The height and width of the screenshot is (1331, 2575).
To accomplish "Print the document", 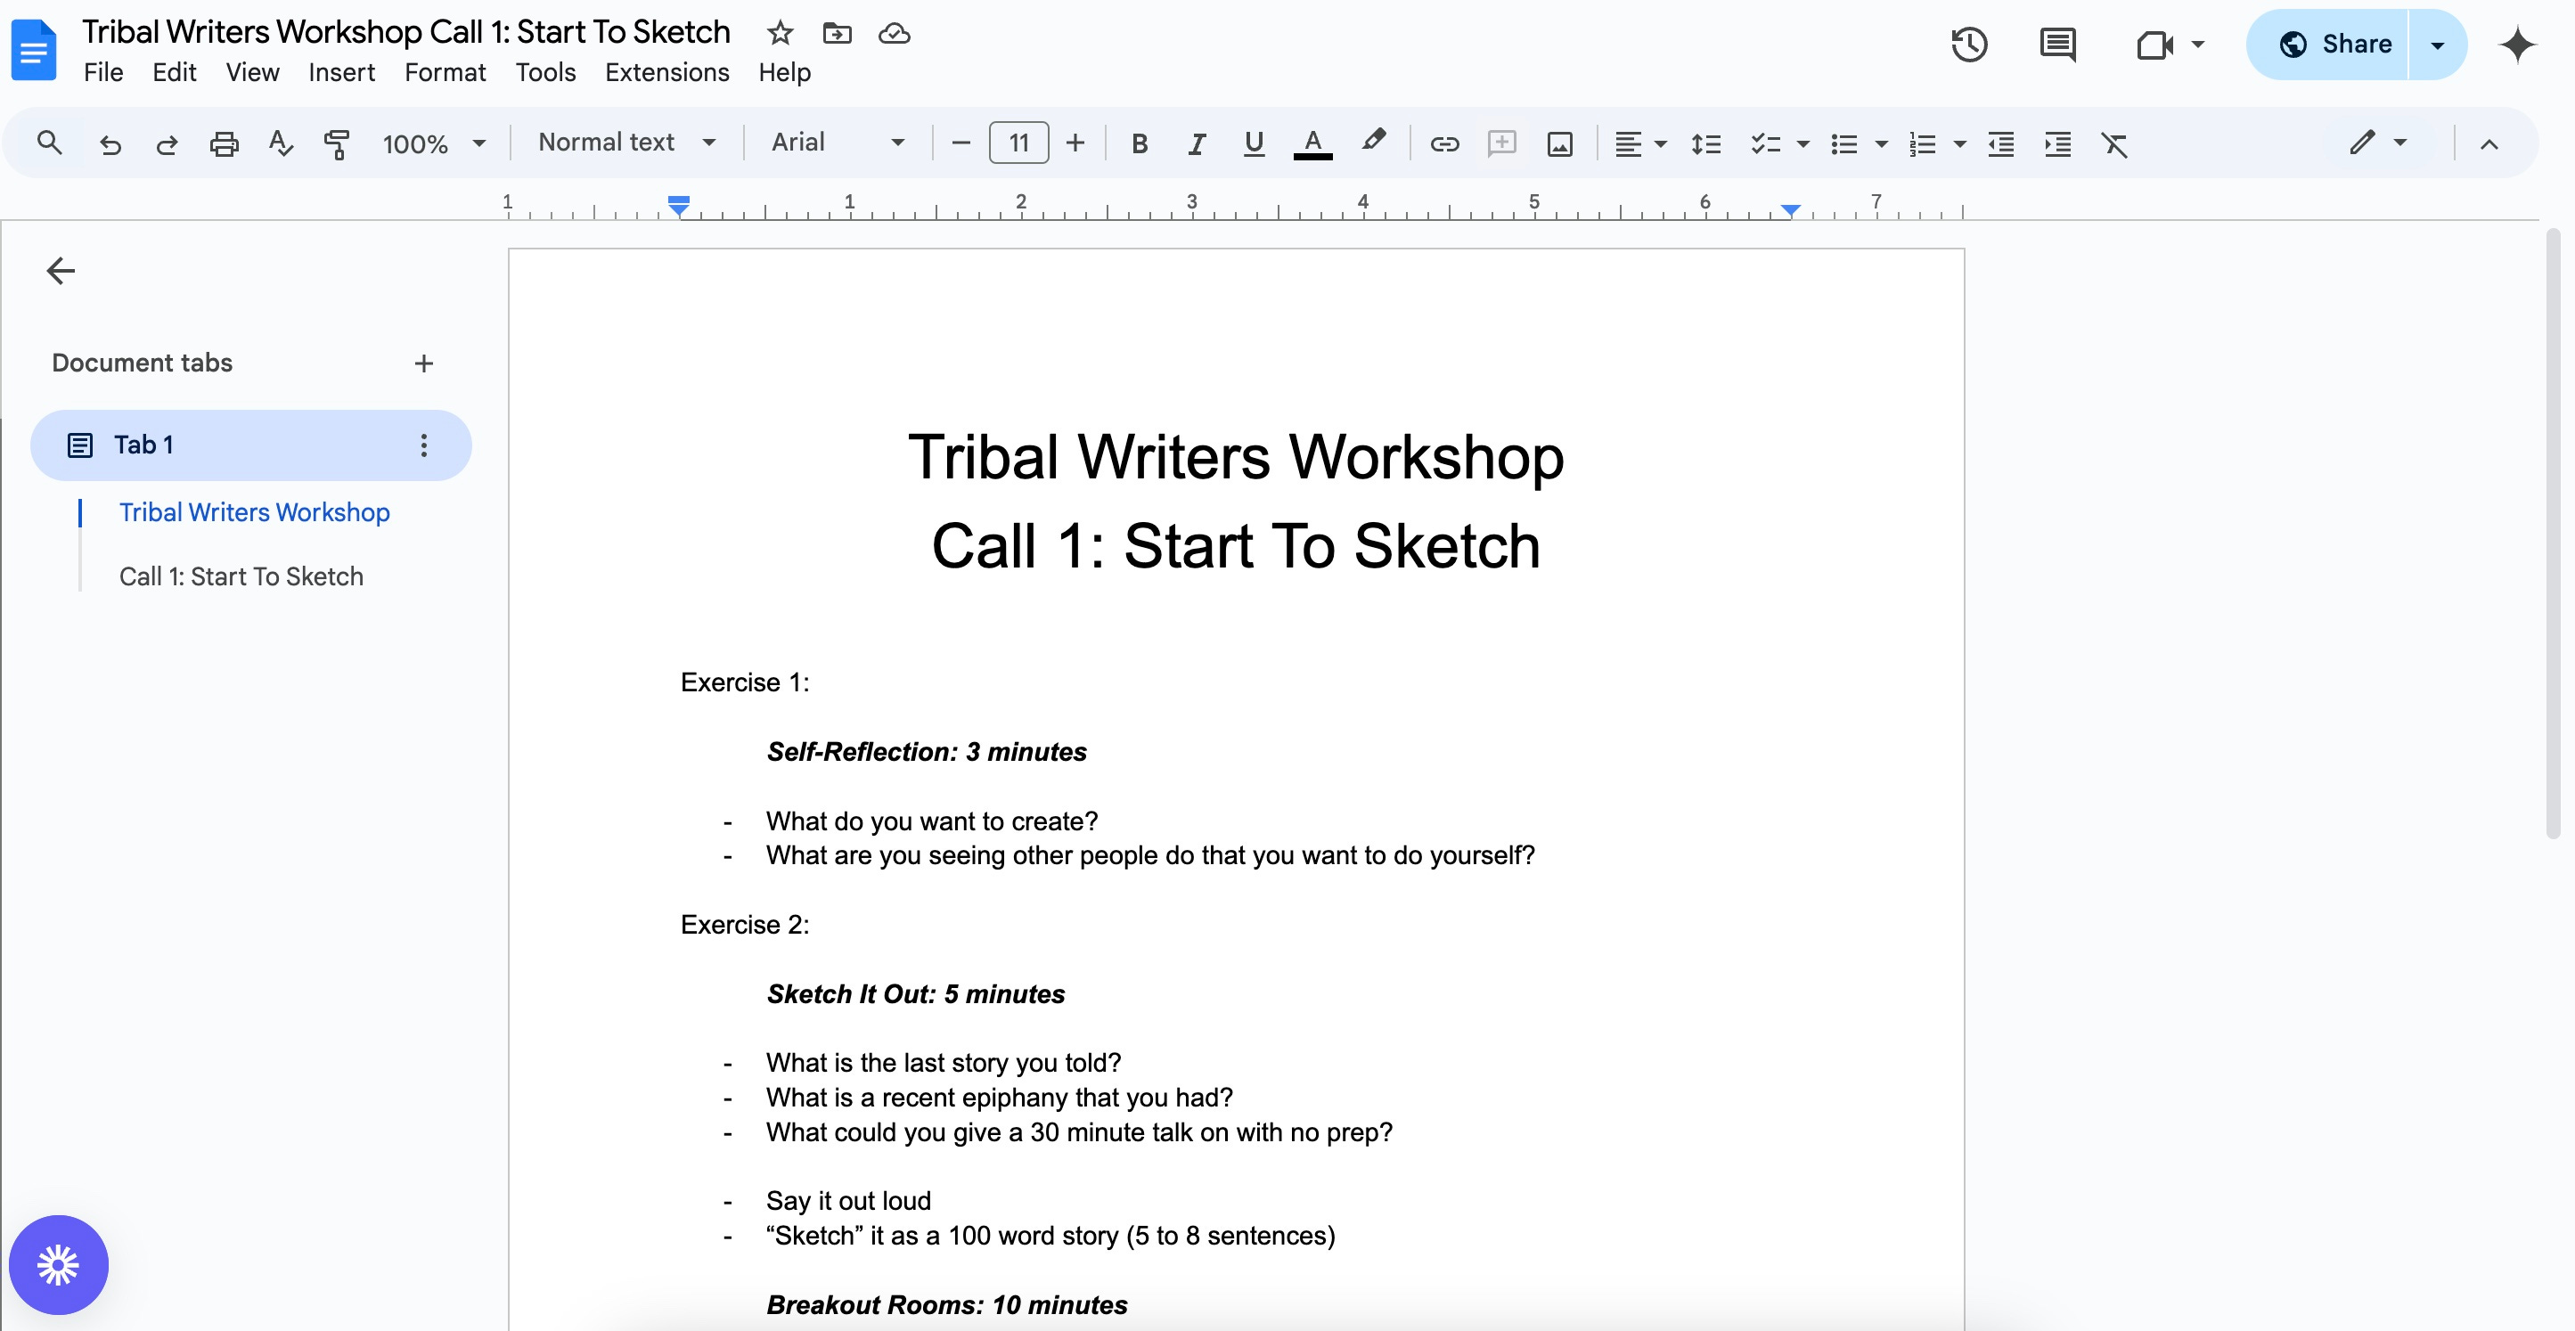I will (x=224, y=144).
